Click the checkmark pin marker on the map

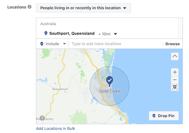coord(110,80)
